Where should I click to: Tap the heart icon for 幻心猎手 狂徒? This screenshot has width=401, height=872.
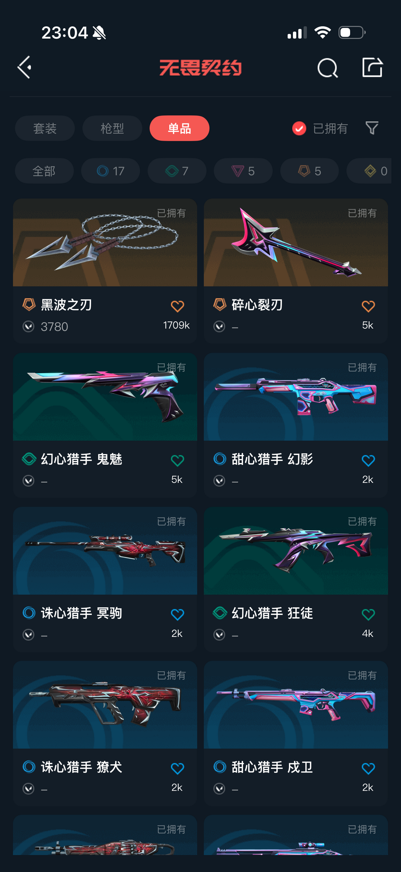tap(368, 615)
